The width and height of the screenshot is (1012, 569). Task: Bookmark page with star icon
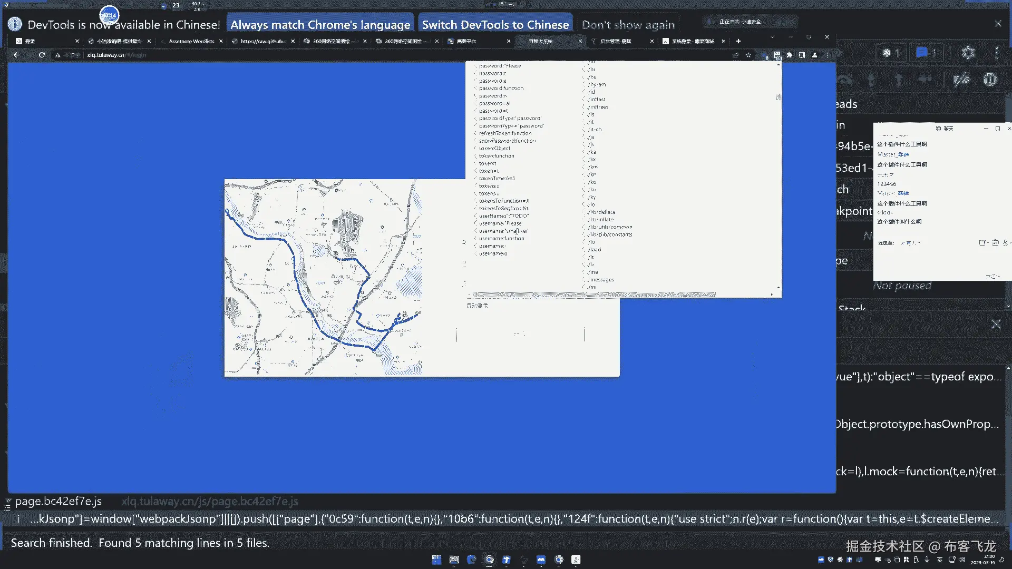(748, 55)
